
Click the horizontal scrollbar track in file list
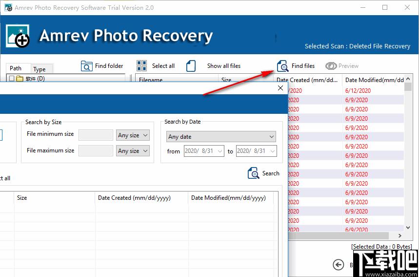tap(339, 235)
